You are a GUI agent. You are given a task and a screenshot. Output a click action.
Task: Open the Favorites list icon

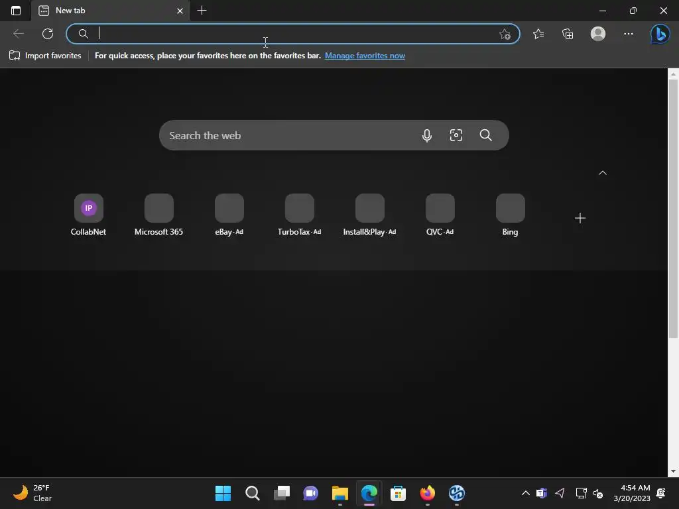click(538, 34)
